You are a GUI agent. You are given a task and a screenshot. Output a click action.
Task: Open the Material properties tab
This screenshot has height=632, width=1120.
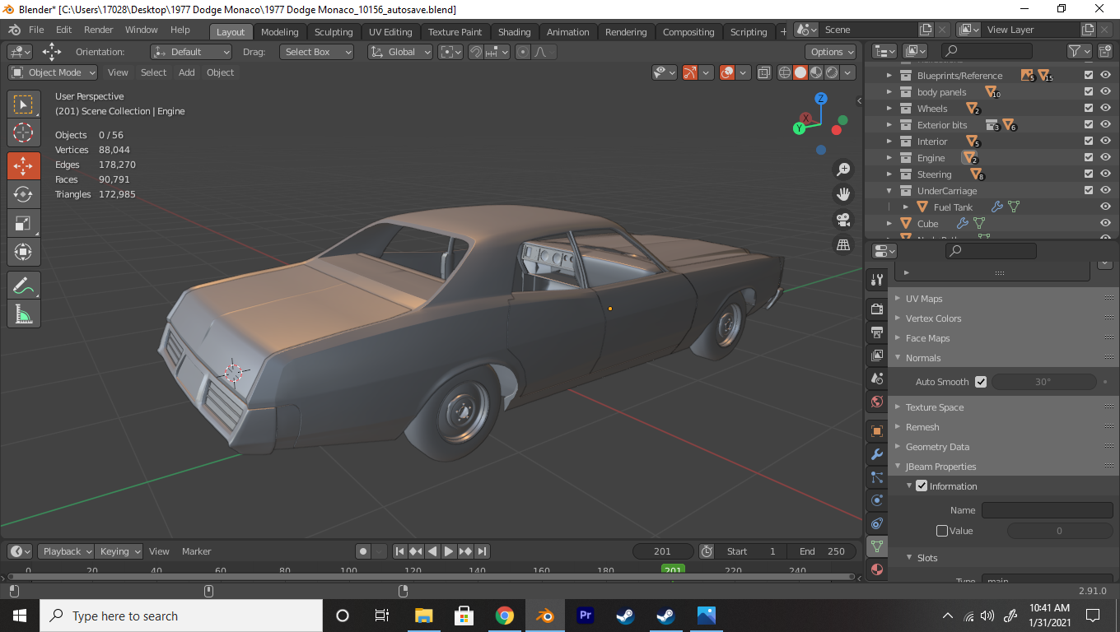[877, 569]
